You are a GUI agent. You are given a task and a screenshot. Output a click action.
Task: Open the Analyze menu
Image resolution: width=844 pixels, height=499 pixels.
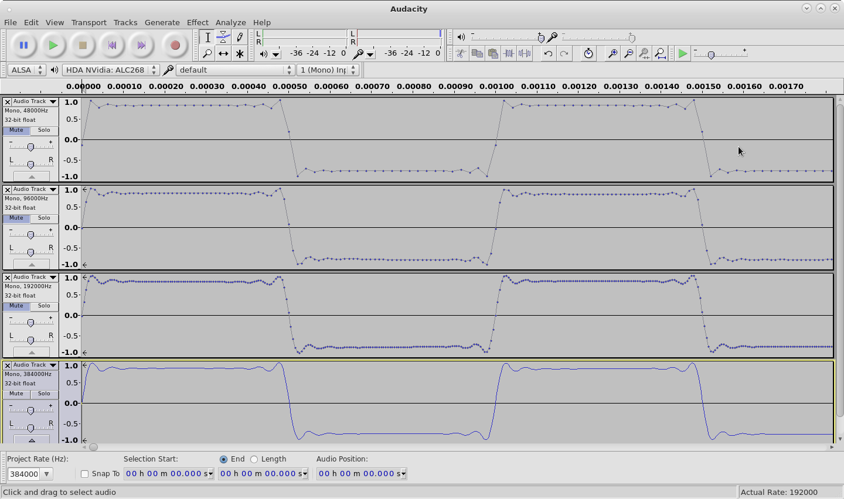pyautogui.click(x=230, y=22)
